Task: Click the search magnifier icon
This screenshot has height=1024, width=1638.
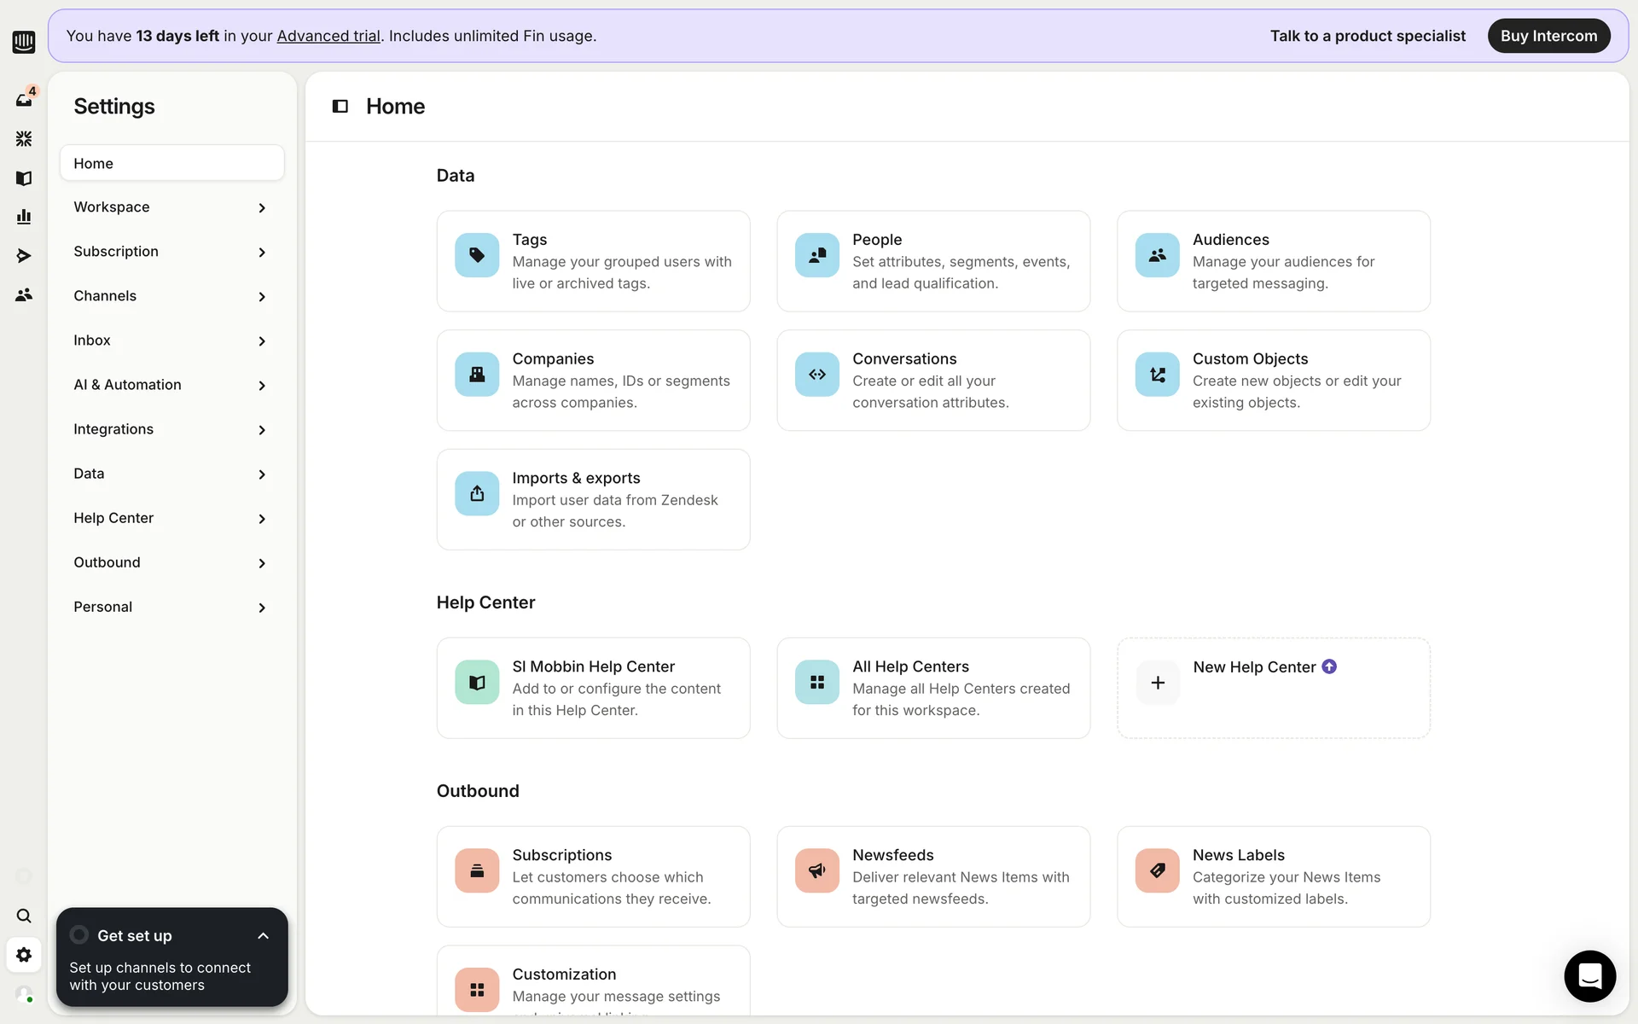Action: (x=24, y=916)
